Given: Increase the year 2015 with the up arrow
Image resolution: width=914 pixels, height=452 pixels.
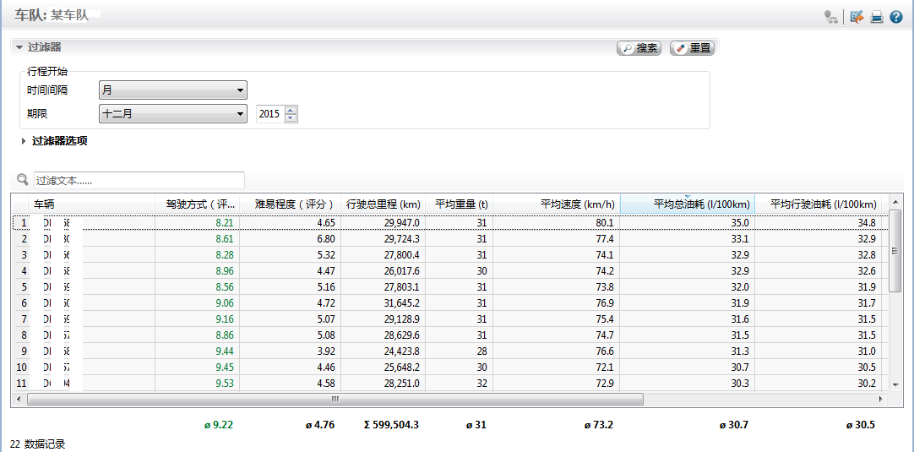Looking at the screenshot, I should click(291, 110).
